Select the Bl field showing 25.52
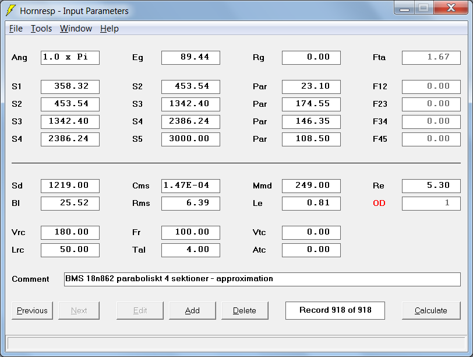The height and width of the screenshot is (357, 473). click(70, 204)
